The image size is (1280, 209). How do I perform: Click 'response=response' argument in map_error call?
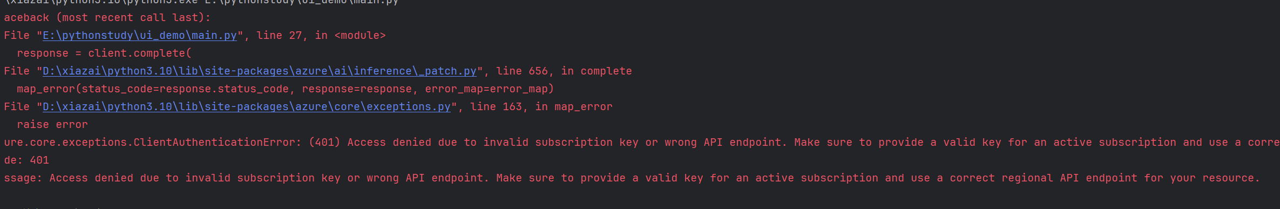coord(357,89)
